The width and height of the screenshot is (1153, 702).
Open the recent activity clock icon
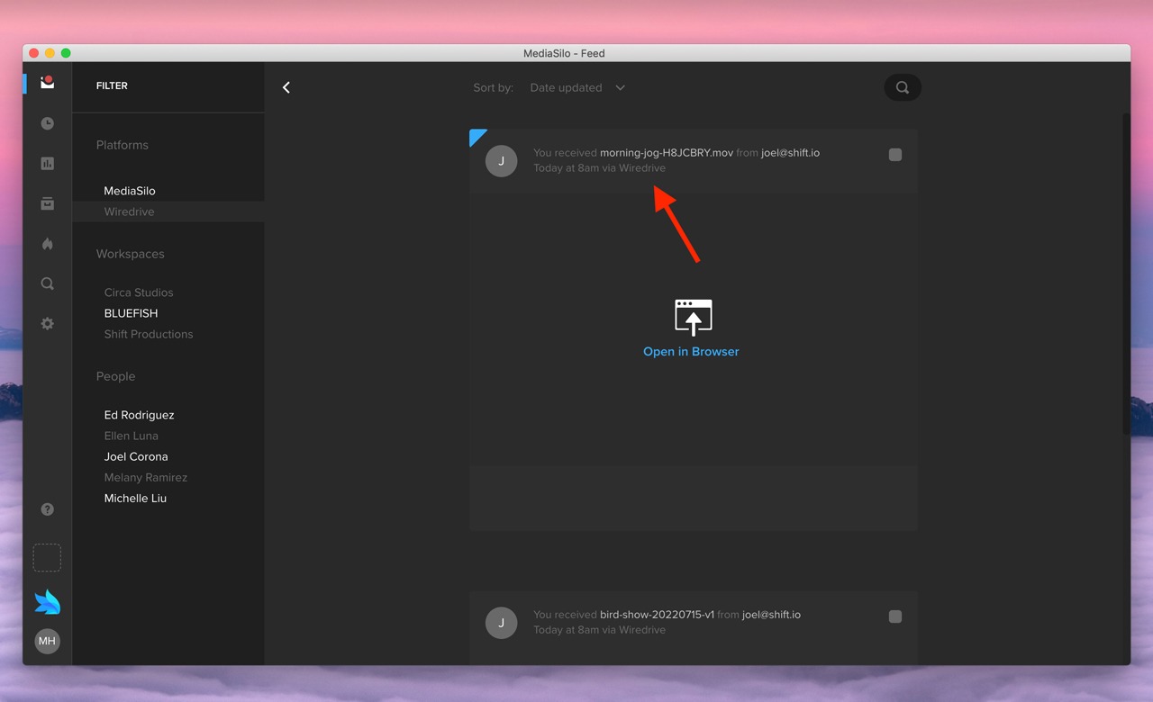(x=48, y=123)
